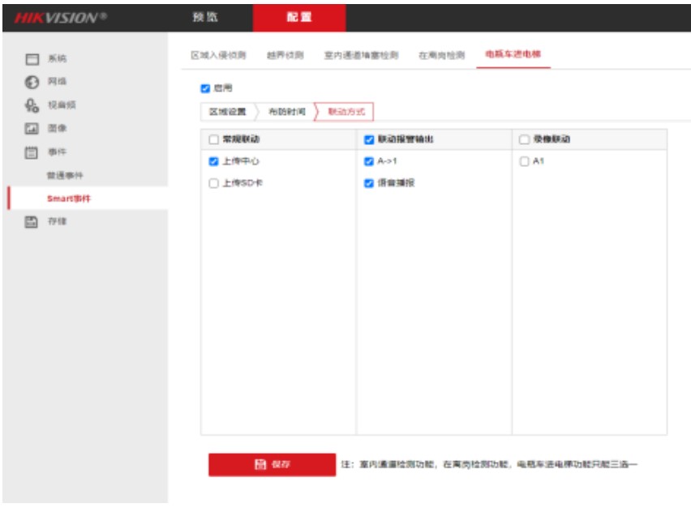691x508 pixels.
Task: Toggle the 启用 enable checkbox
Action: 205,88
